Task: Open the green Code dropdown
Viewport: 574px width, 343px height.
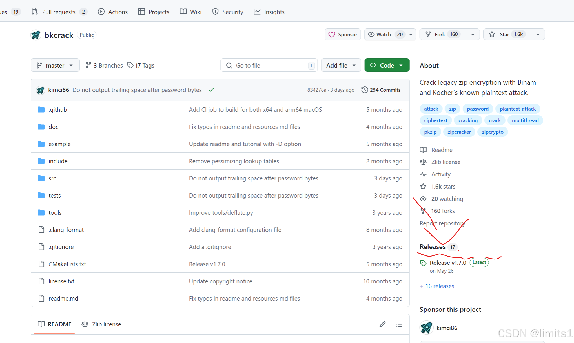Action: 387,65
